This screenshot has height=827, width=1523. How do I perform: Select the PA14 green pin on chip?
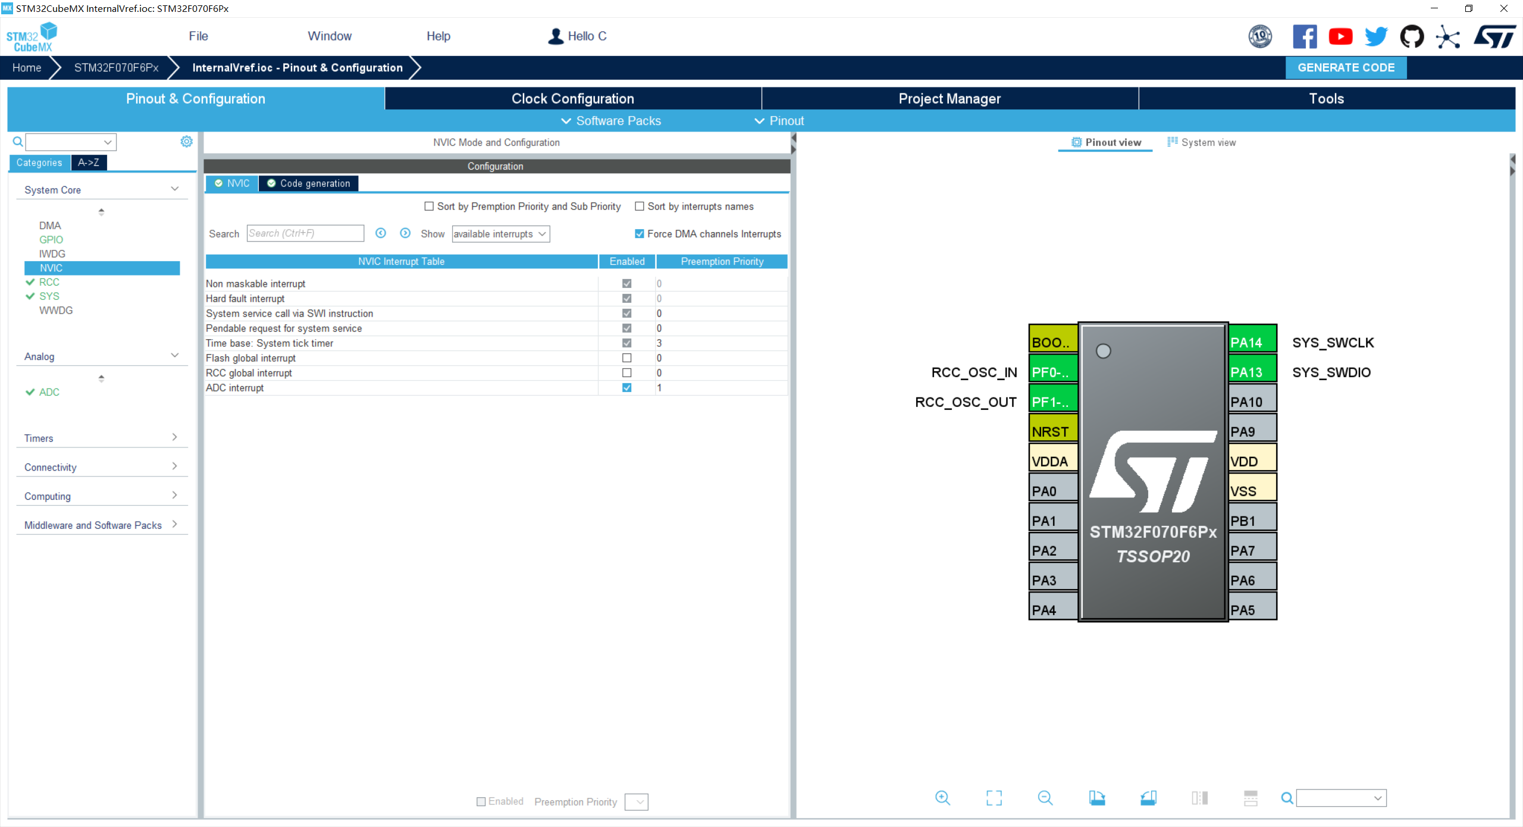(x=1252, y=340)
